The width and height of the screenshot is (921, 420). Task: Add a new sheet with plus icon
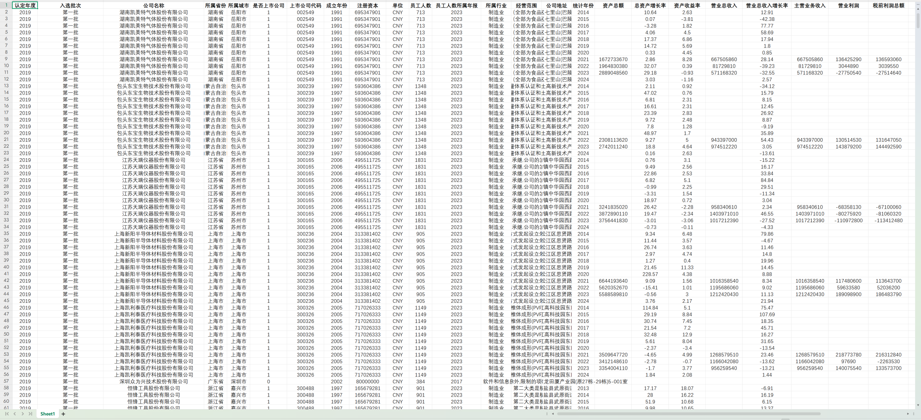coord(63,414)
